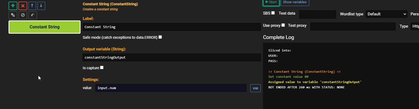Switch value field to VAR mode
419x109 pixels.
pyautogui.click(x=255, y=88)
